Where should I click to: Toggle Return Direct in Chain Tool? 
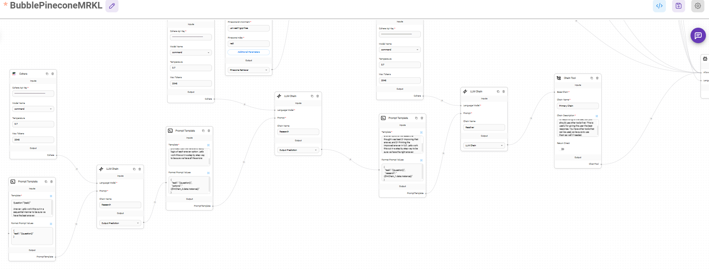[562, 149]
